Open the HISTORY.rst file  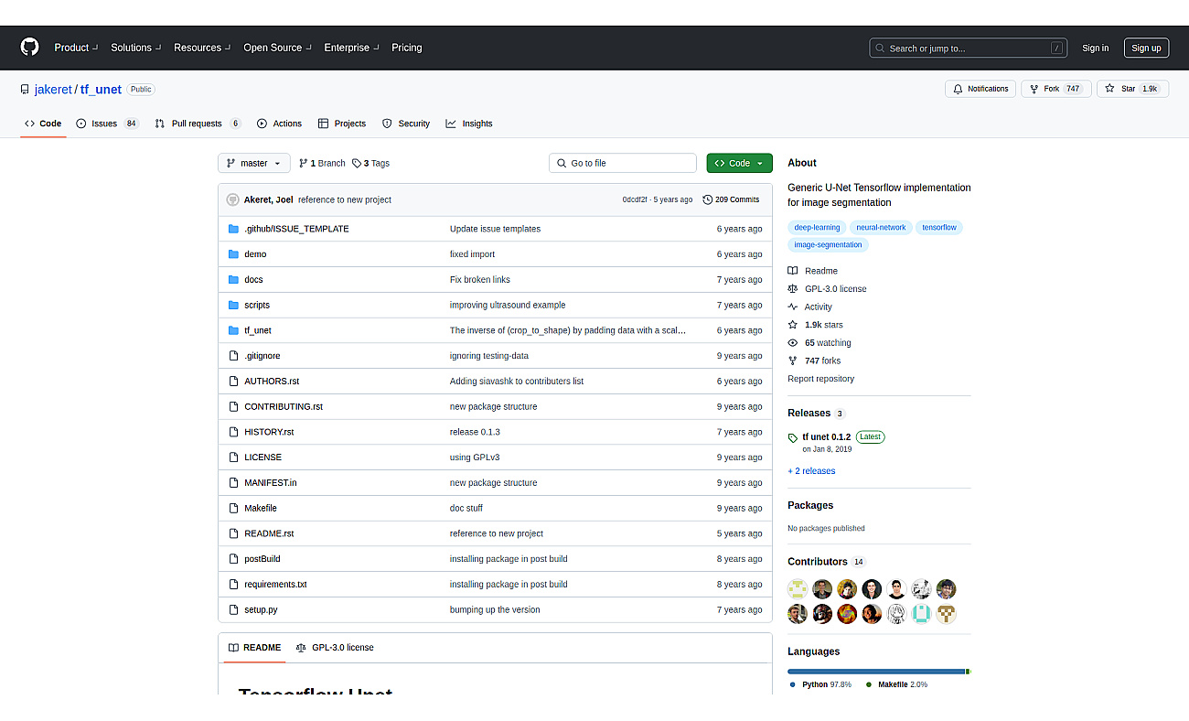269,432
